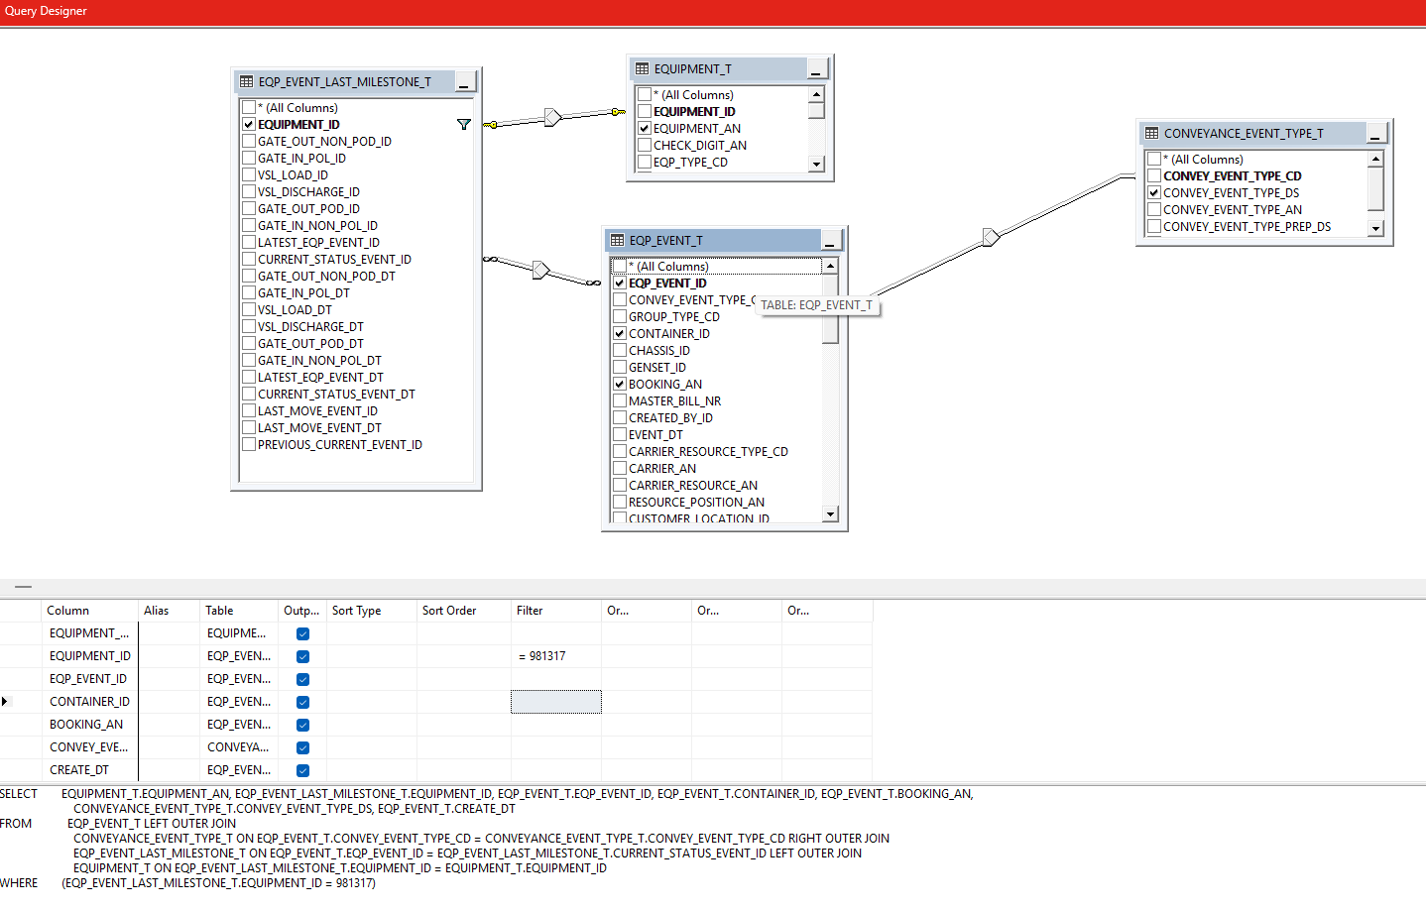Check the EVENT_DT column in EQP_EVENT_T
Image resolution: width=1426 pixels, height=911 pixels.
pos(620,435)
